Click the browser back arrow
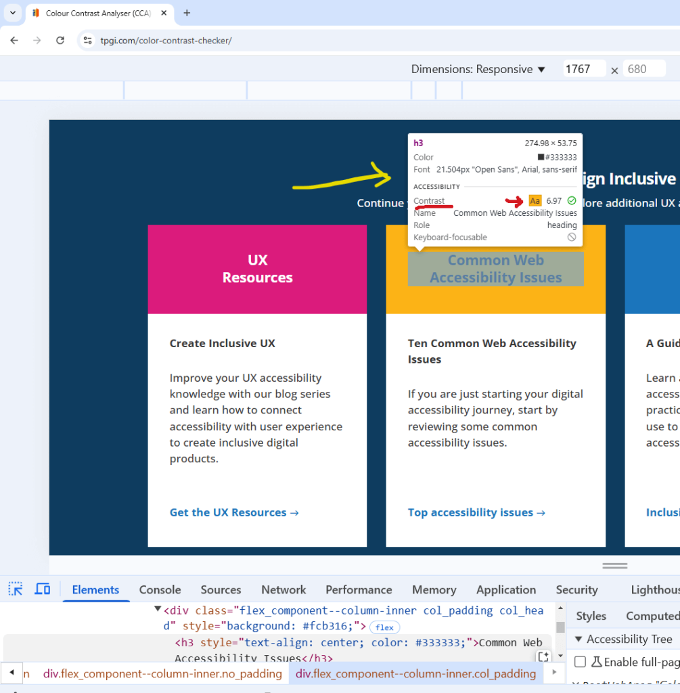The width and height of the screenshot is (680, 693). coord(14,41)
